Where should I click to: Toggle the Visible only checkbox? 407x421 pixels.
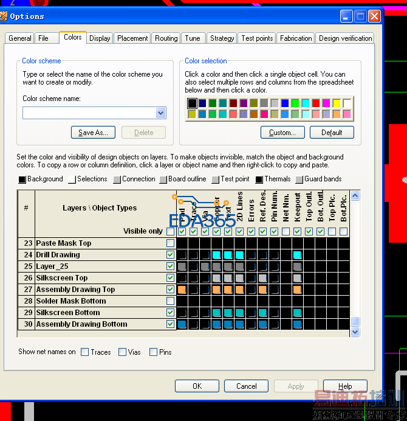click(x=170, y=231)
